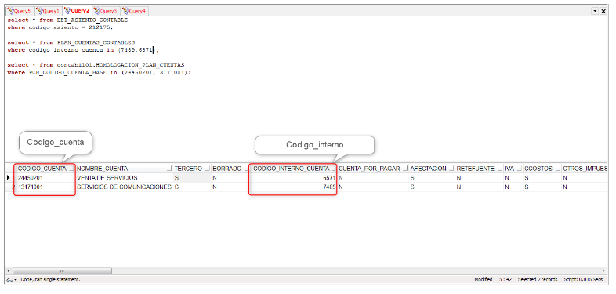Viewport: 616px width, 294px height.
Task: Place cursor in the DET_ASIENTO_CONTABLE query line
Action: (x=67, y=20)
